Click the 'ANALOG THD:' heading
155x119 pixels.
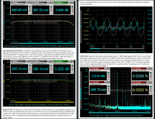pos(8,110)
